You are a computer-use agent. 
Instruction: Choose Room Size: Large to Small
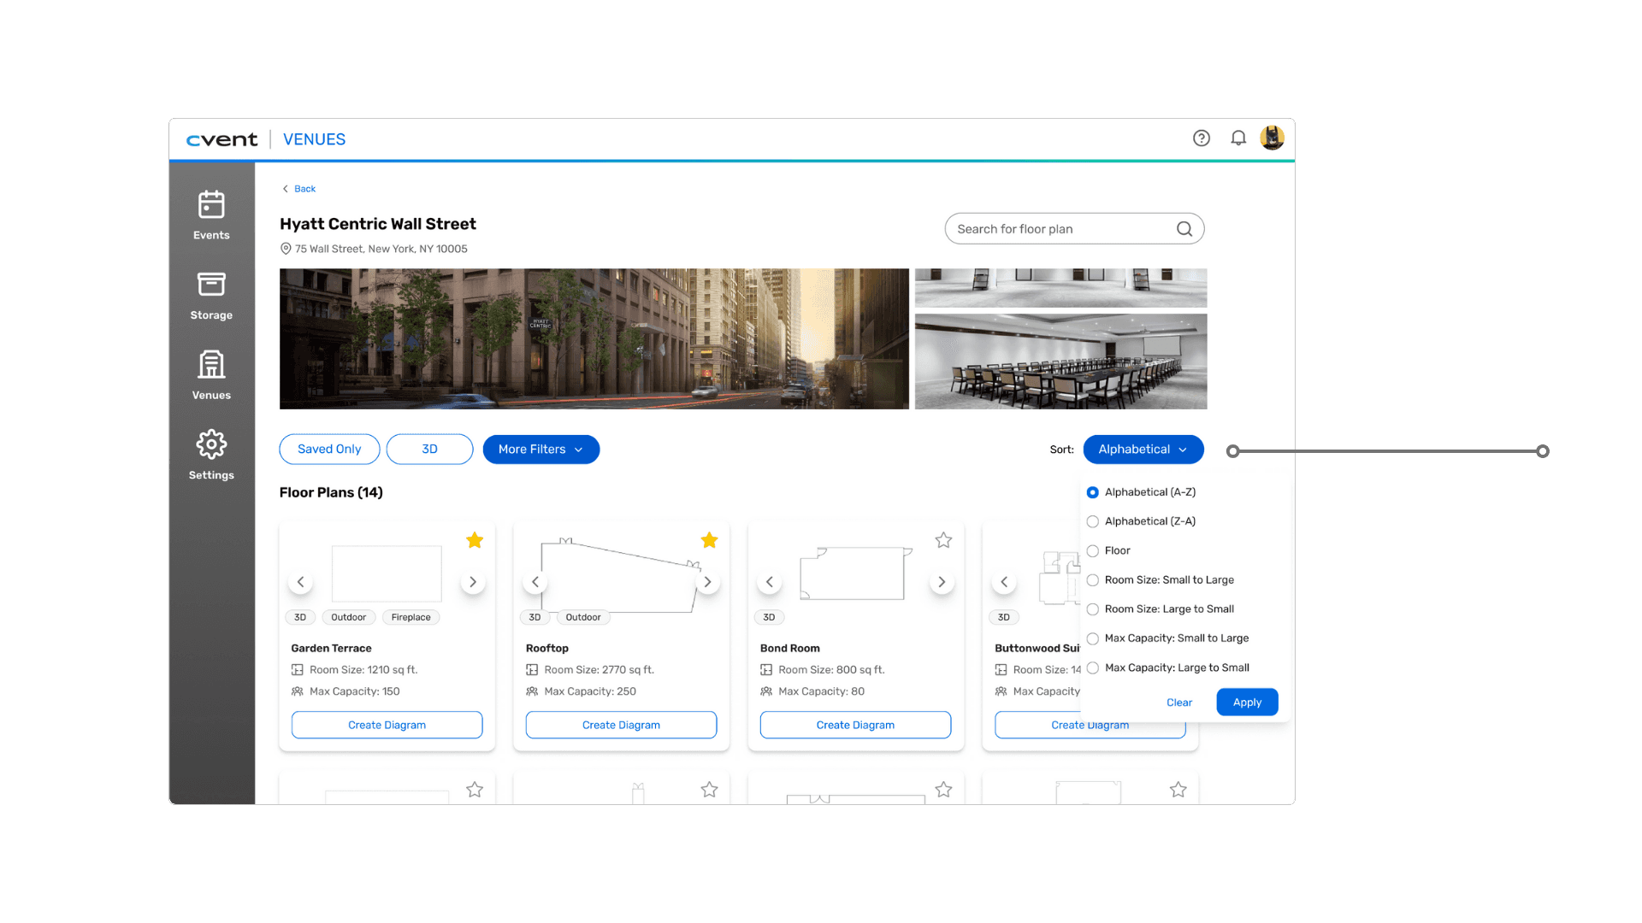point(1093,609)
